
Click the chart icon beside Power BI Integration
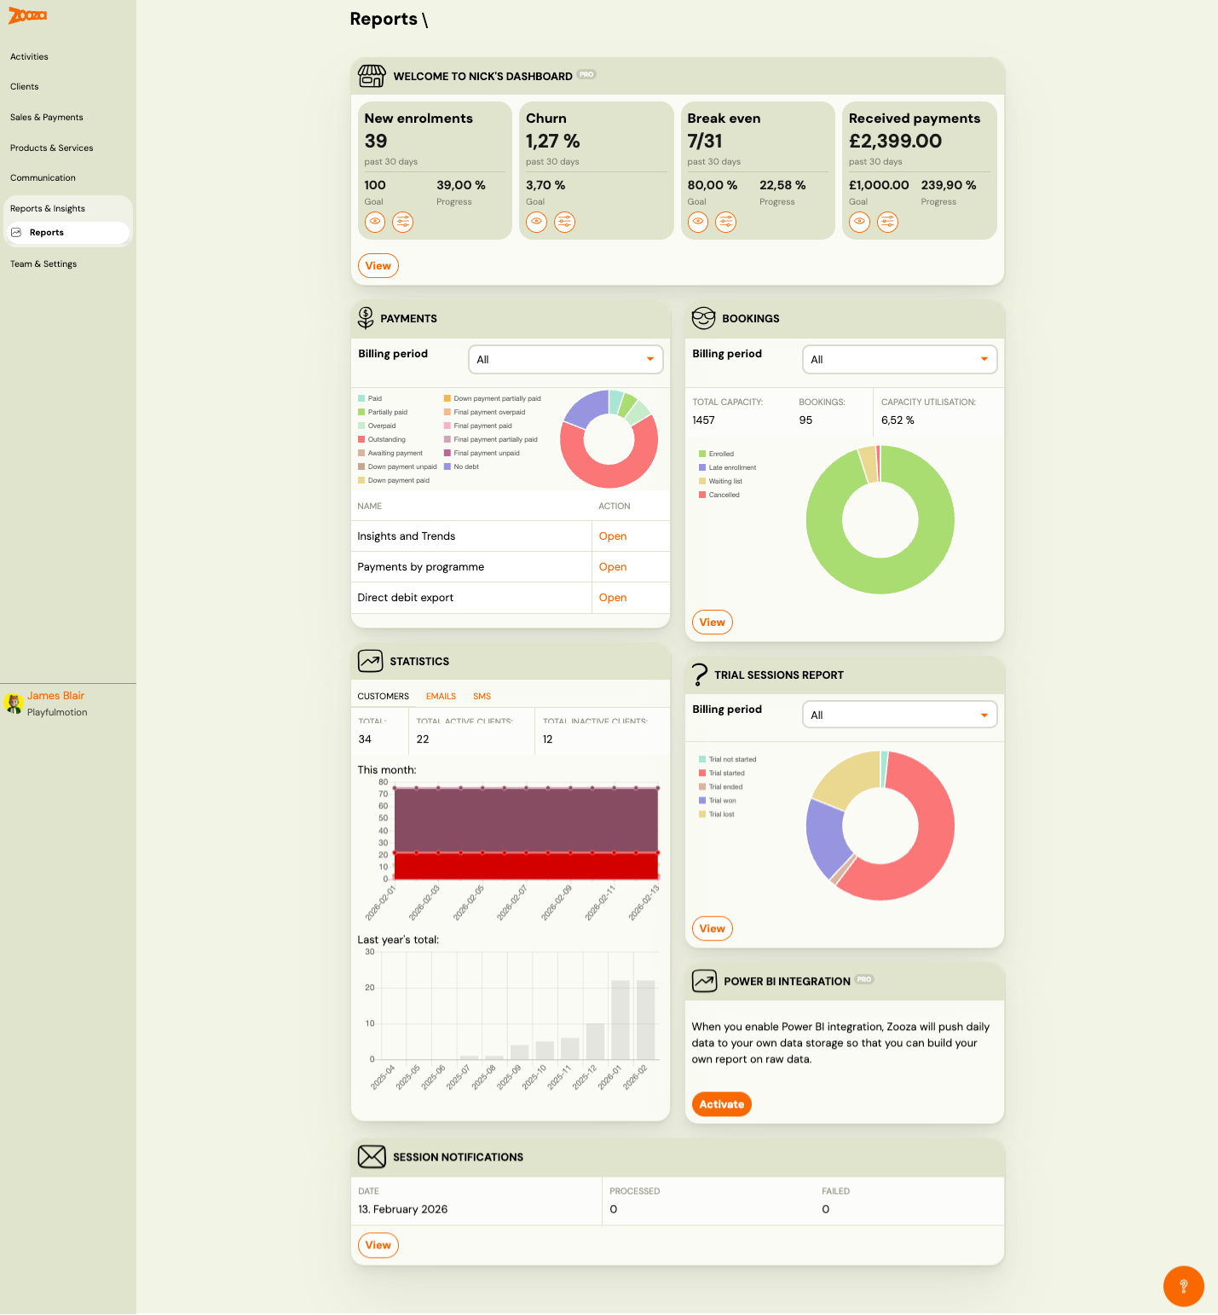(704, 981)
